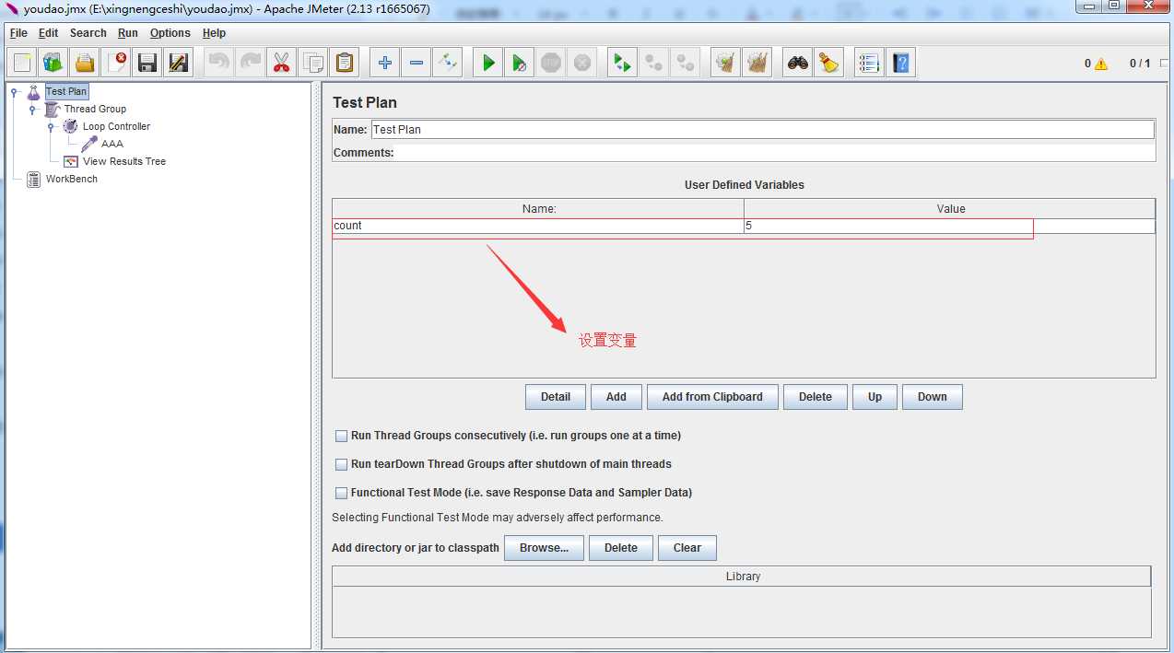
Task: Click the Expand All plus icon
Action: 385,63
